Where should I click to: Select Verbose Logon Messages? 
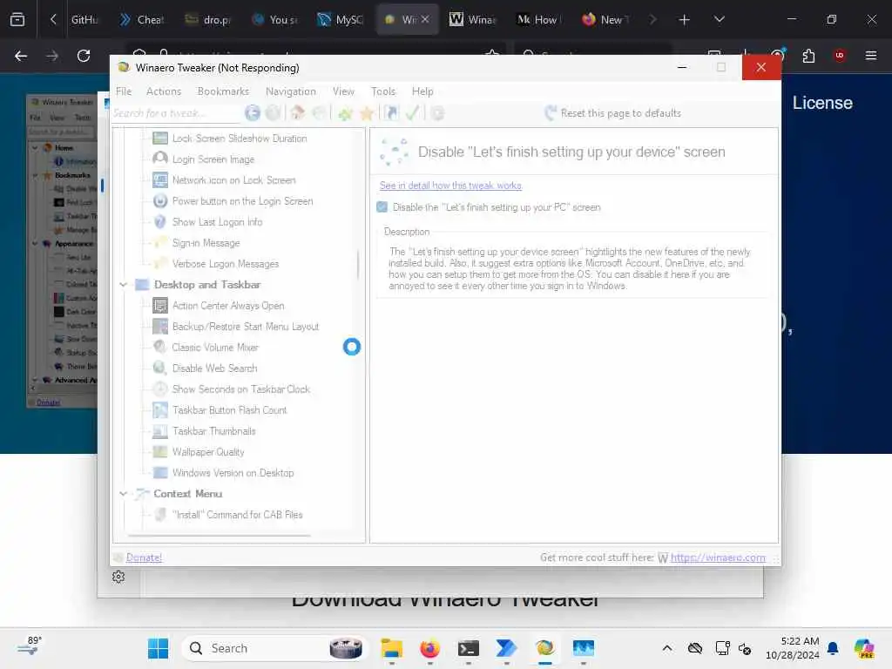(226, 264)
